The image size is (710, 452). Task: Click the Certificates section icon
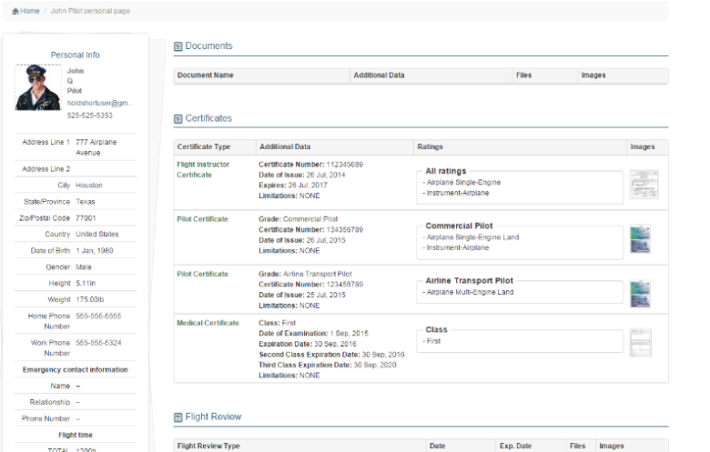177,118
